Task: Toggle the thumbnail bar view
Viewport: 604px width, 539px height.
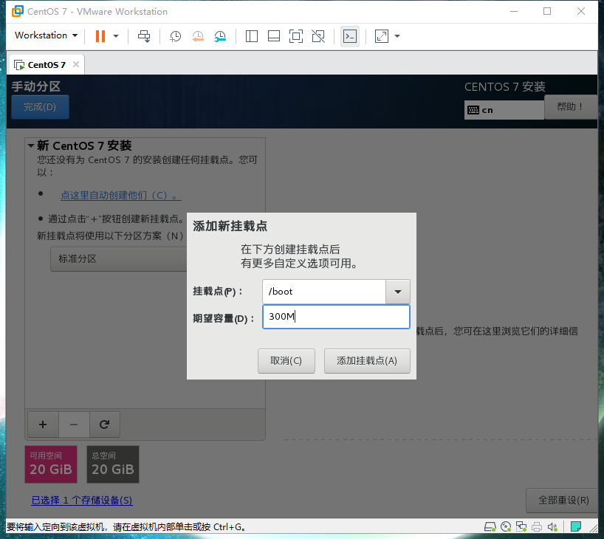Action: [274, 36]
